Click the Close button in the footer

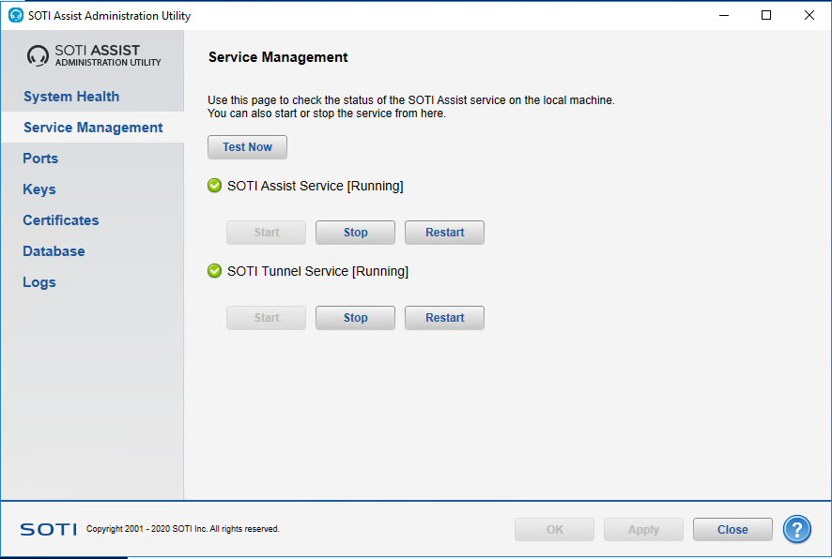point(732,529)
